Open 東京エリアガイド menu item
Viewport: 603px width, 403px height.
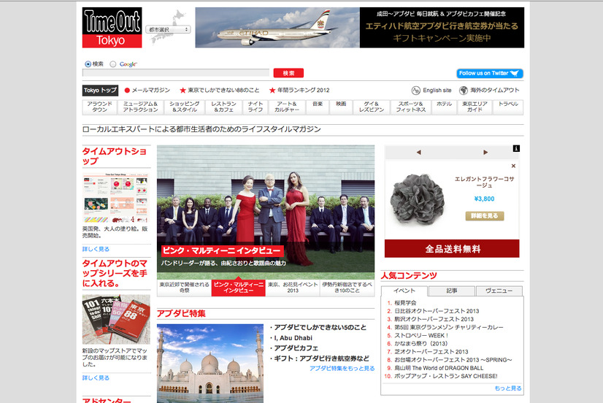(x=475, y=107)
